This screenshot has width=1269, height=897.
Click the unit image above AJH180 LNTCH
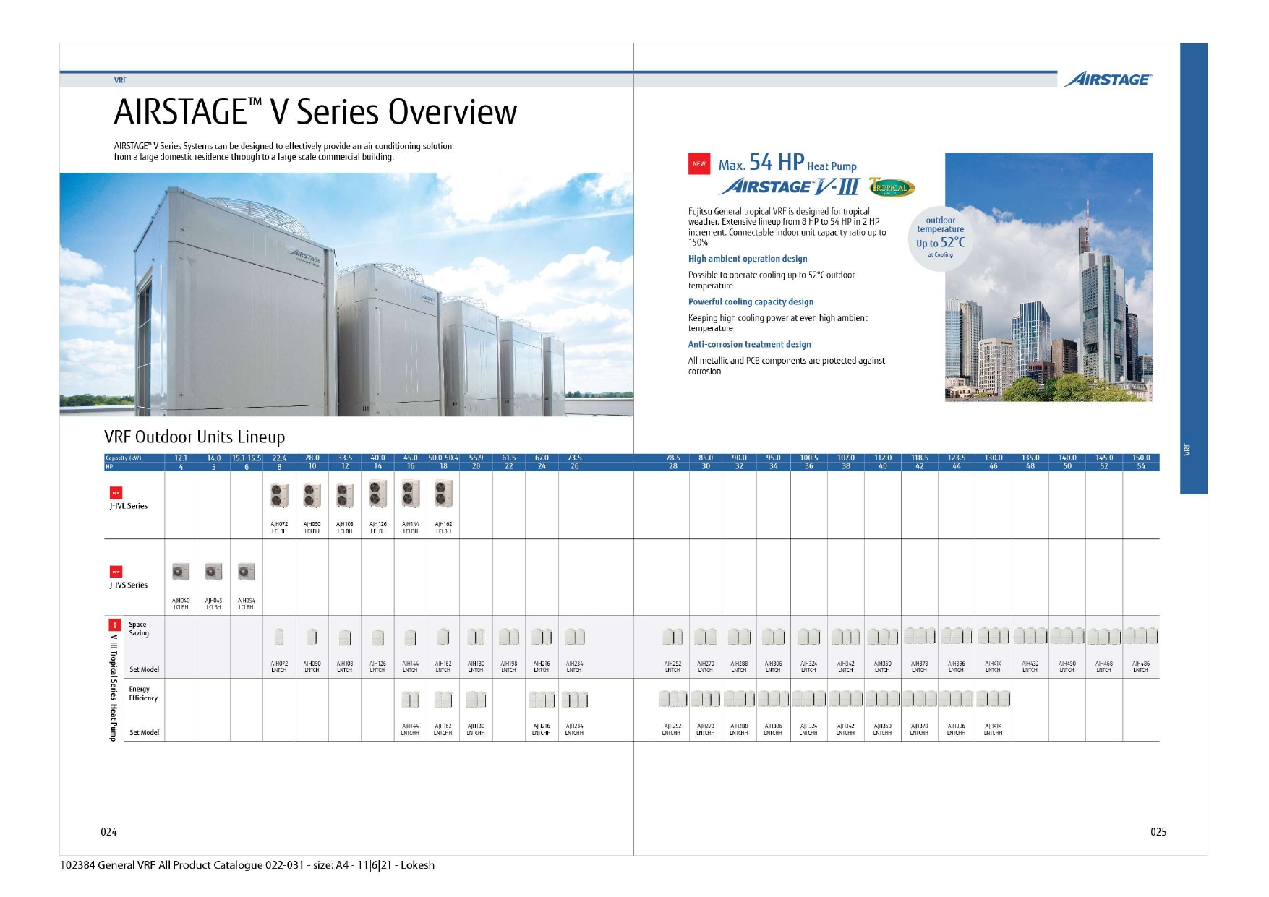pos(476,637)
